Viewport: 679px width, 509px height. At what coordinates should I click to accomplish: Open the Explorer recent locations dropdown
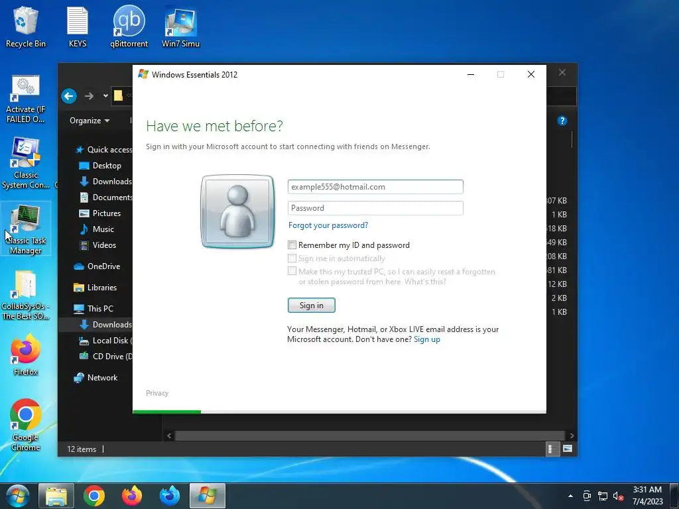(105, 96)
